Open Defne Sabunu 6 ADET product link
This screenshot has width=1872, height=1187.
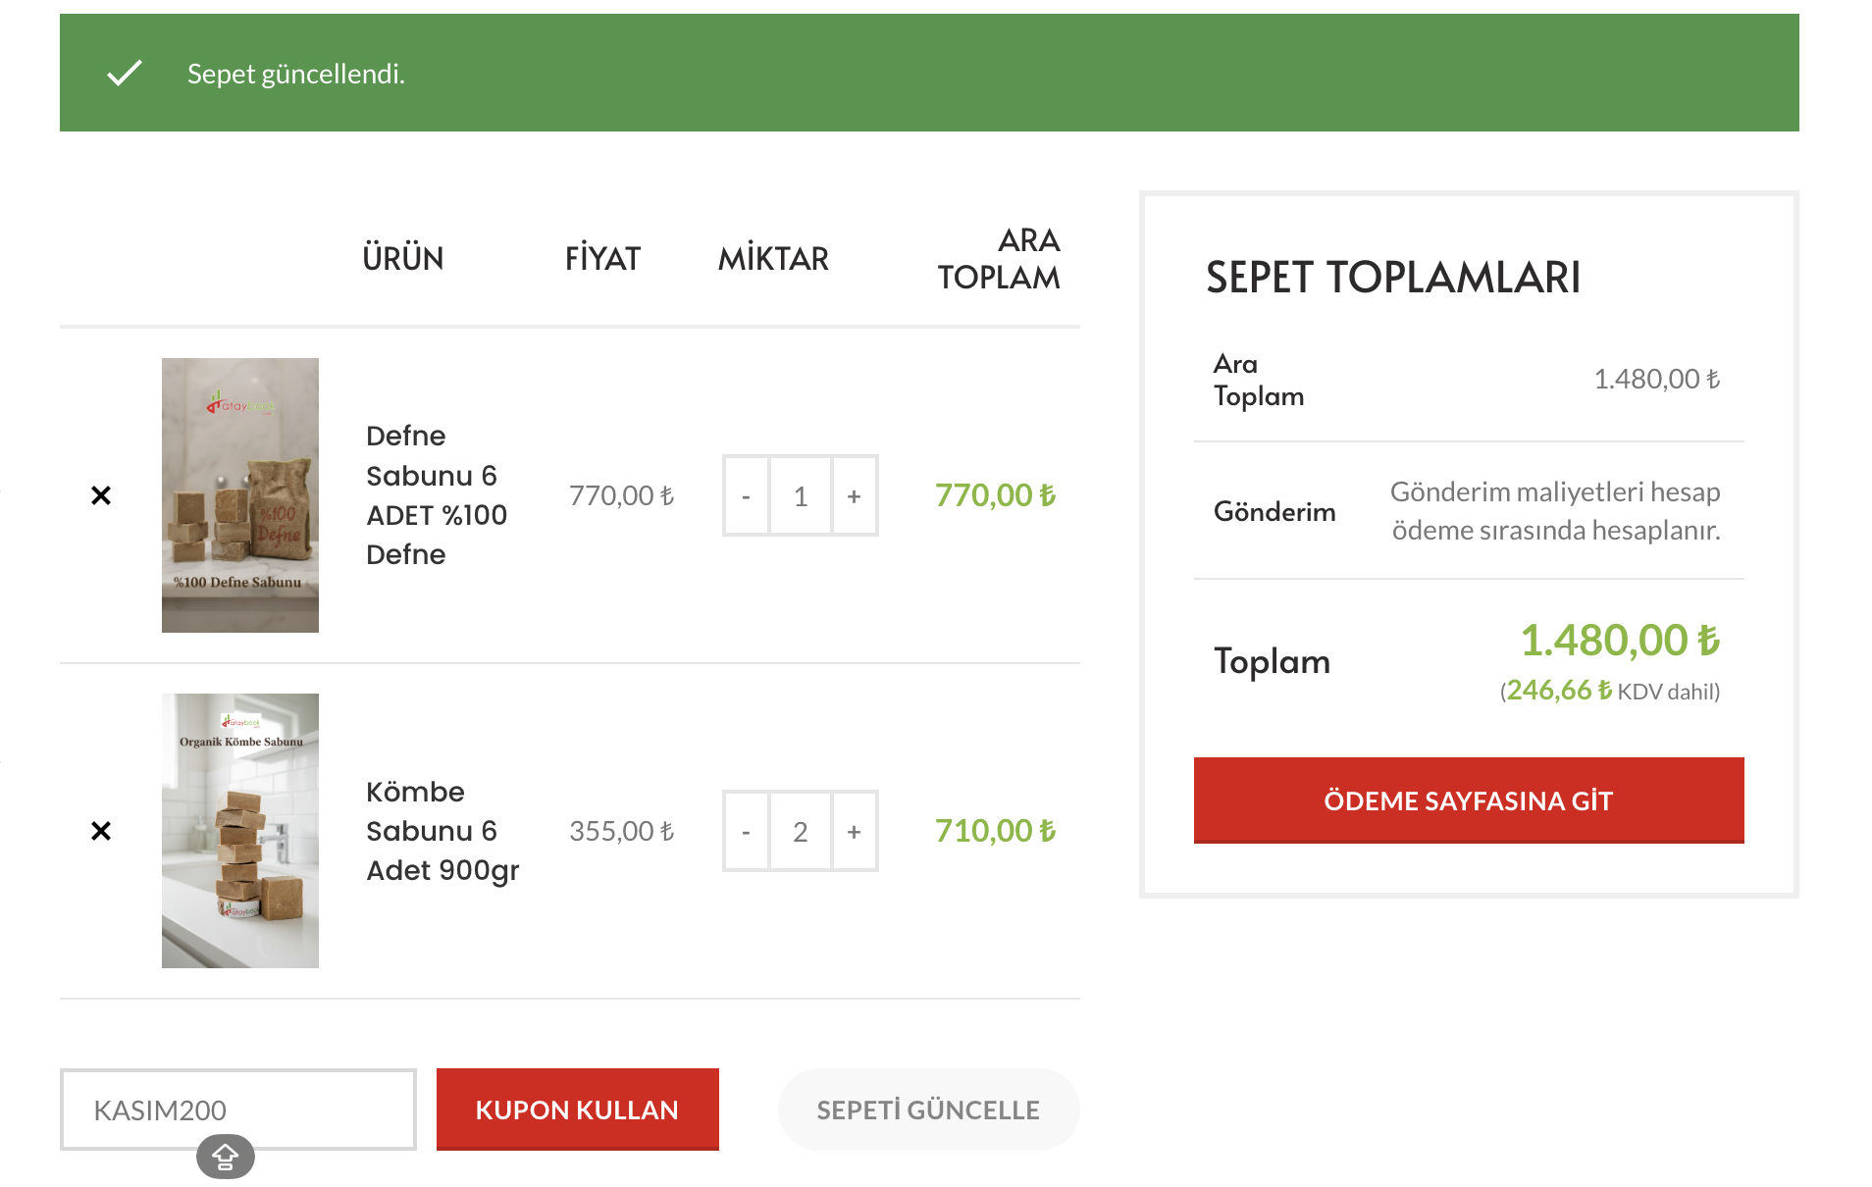click(436, 495)
